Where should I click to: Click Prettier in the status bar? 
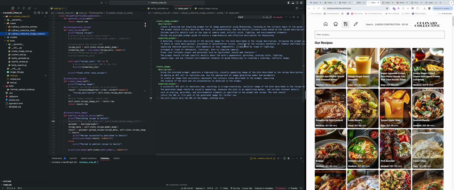tap(293, 188)
